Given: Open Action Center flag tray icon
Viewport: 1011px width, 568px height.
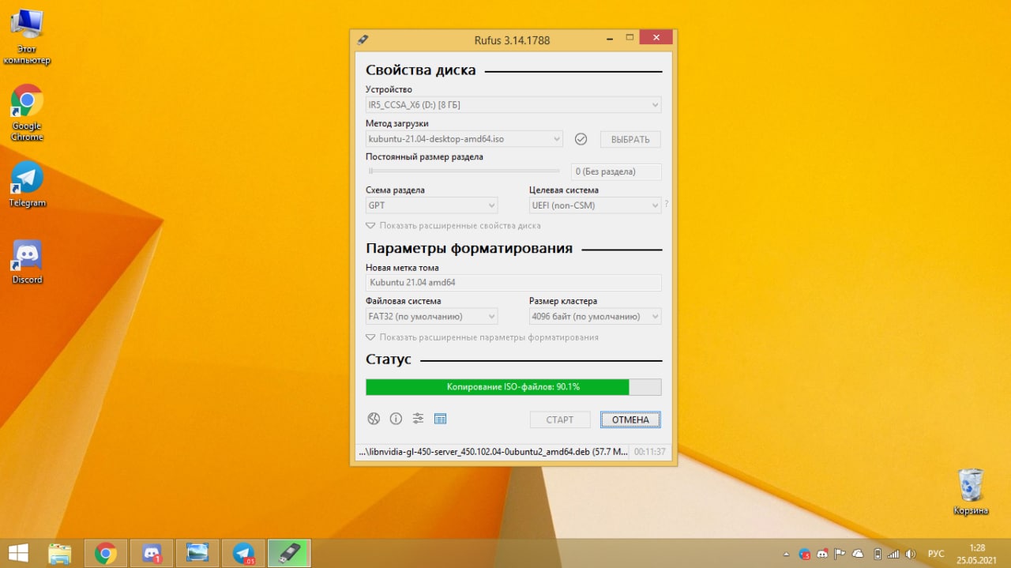Looking at the screenshot, I should coord(840,554).
